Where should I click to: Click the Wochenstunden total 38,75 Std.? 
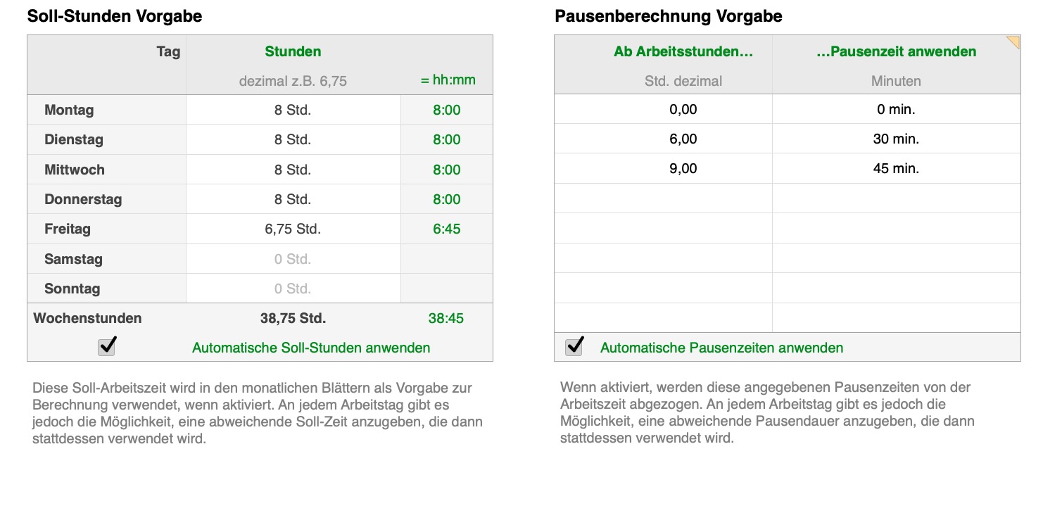coord(293,318)
